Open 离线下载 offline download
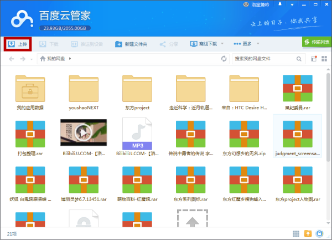This screenshot has width=332, height=240. 204,44
